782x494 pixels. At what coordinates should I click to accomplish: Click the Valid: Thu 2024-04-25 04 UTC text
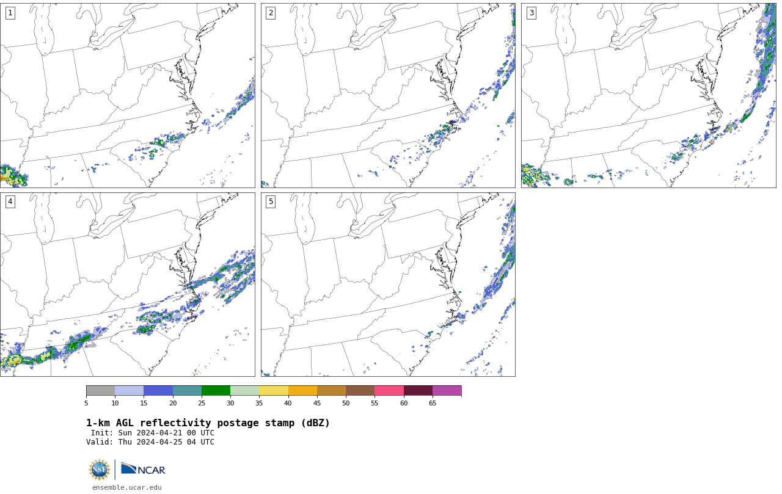coord(150,442)
